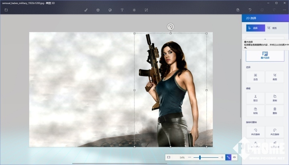289x165 pixels.
Task: Click the fit-to-screen icon beside 54%
Action: point(169,157)
